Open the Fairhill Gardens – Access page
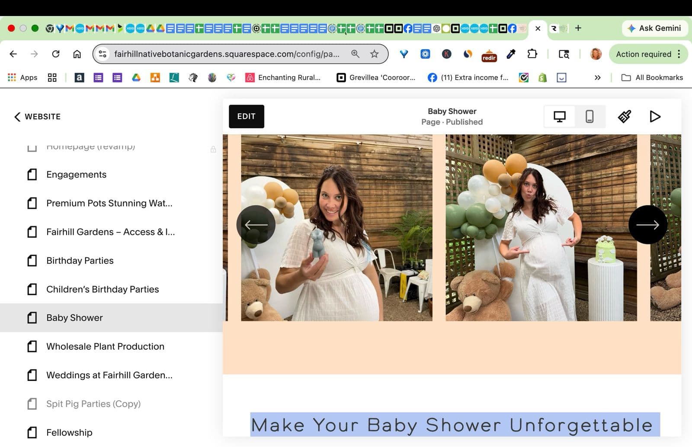692x447 pixels. pos(111,232)
